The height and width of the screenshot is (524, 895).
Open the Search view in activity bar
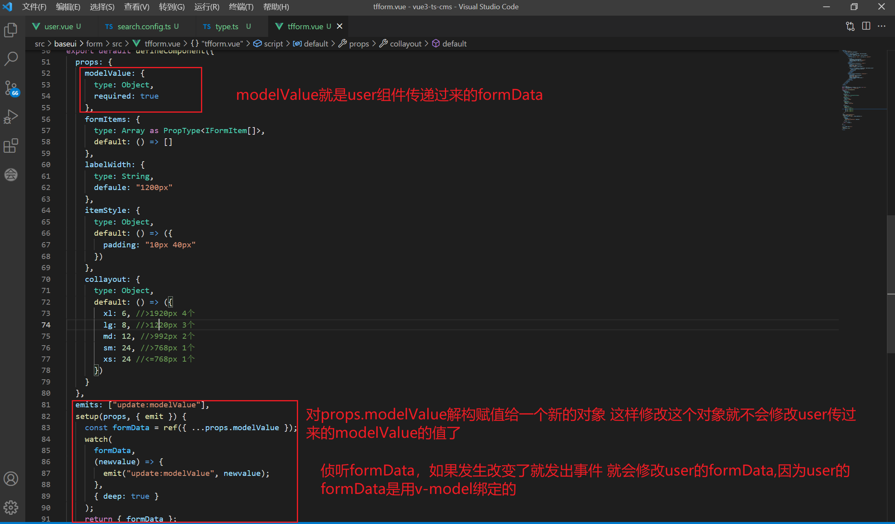(x=11, y=59)
